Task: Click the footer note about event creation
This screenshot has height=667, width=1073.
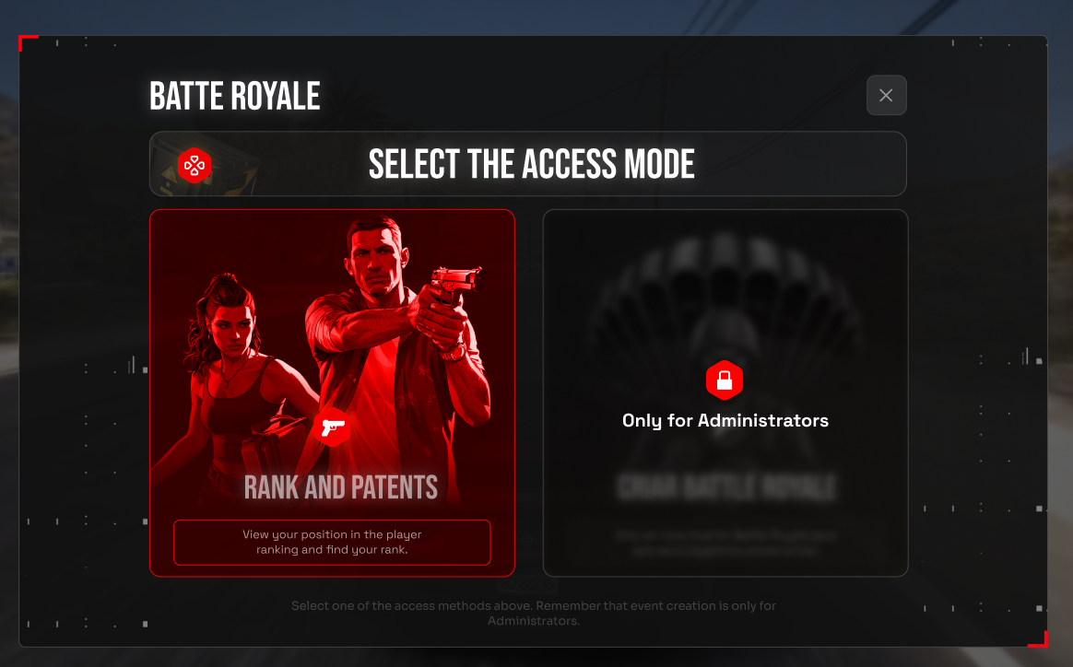Action: [x=534, y=613]
